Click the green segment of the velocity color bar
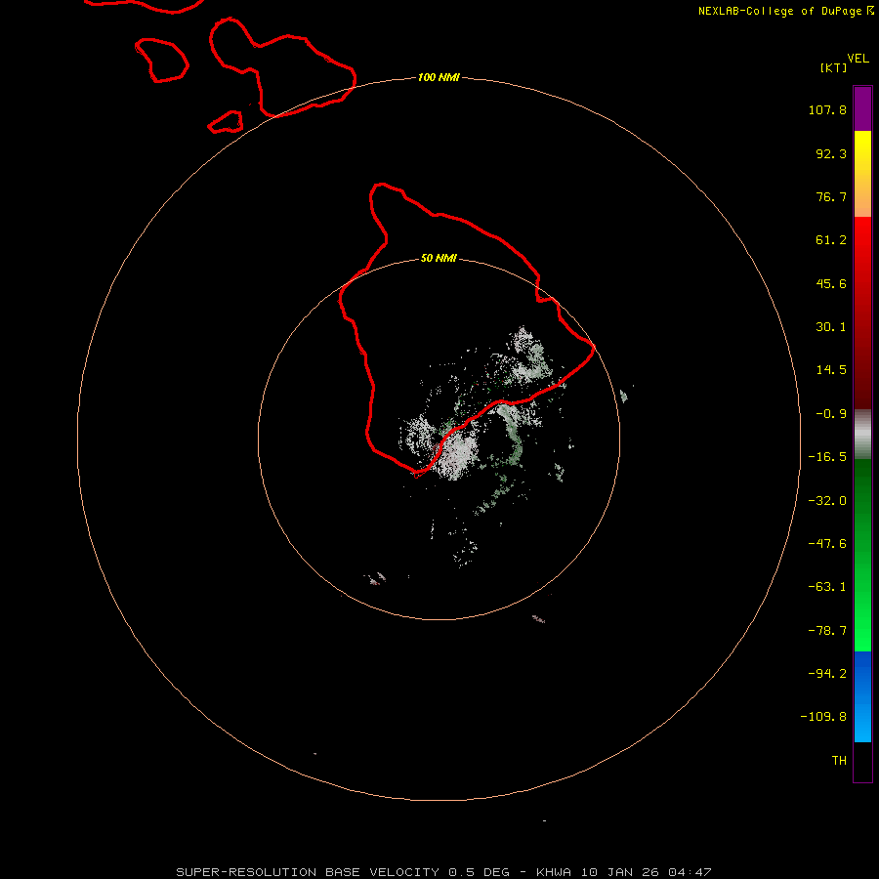This screenshot has width=879, height=879. [x=862, y=555]
